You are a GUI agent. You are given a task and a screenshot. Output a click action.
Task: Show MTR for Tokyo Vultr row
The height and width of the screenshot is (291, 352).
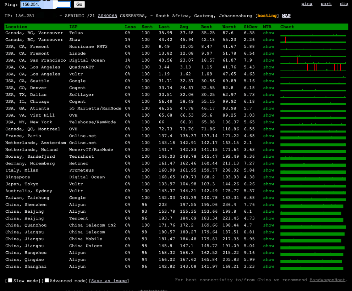pos(269,184)
